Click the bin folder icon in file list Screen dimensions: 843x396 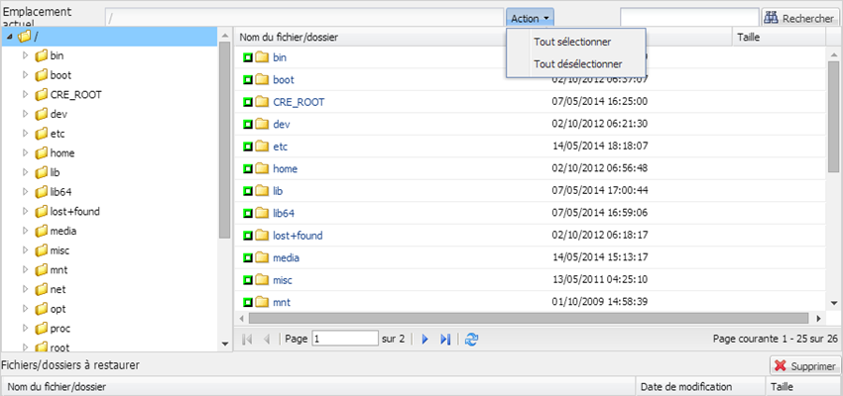262,57
